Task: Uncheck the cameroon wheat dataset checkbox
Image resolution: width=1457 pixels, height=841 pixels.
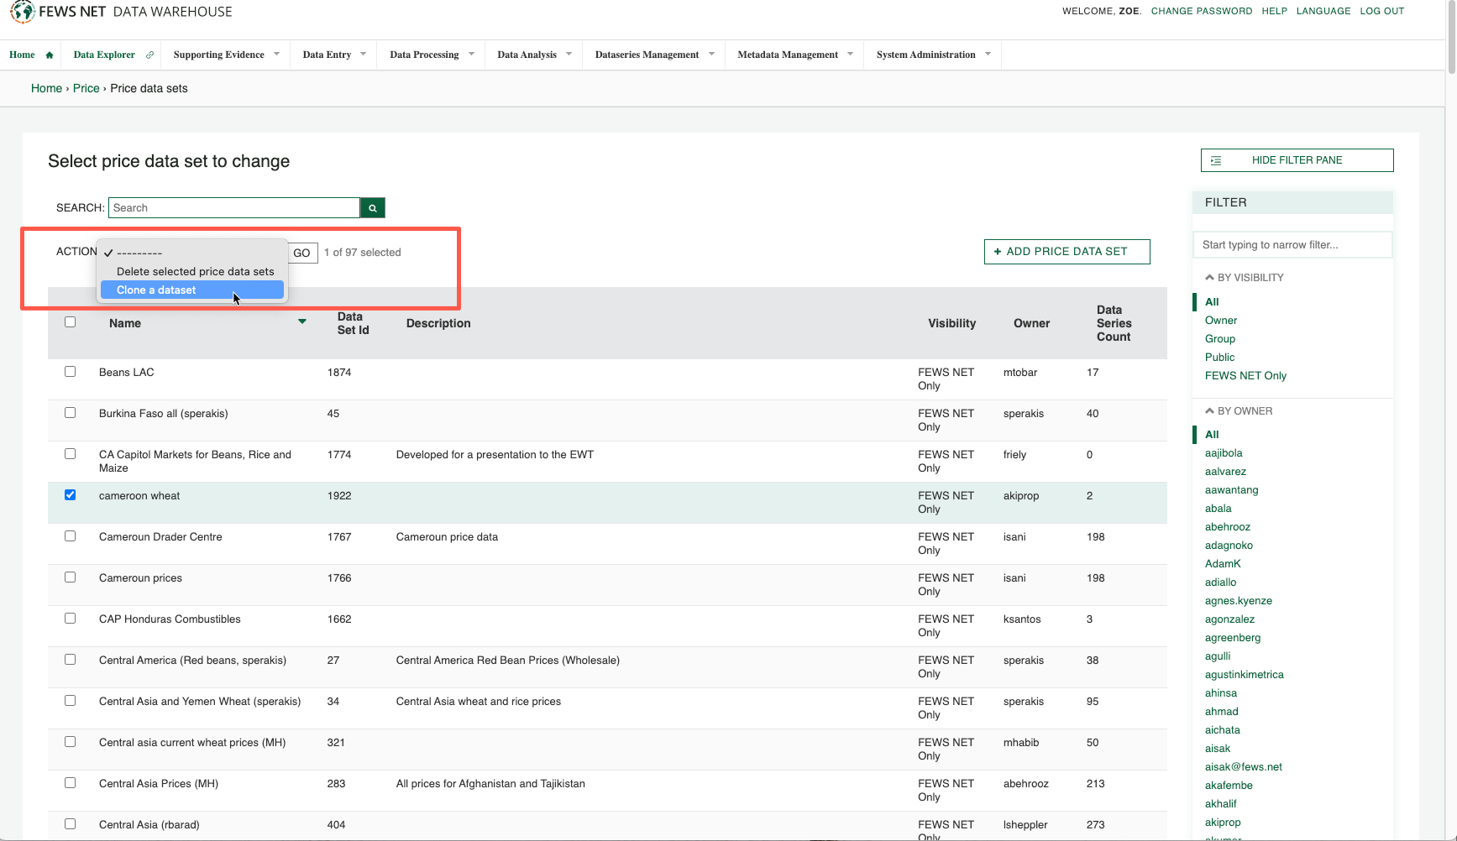Action: pyautogui.click(x=70, y=495)
